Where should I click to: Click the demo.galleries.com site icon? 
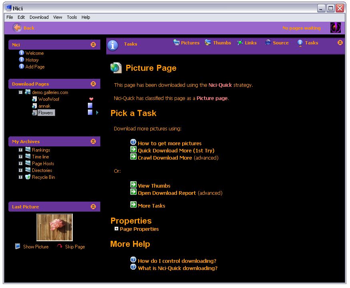click(x=28, y=92)
